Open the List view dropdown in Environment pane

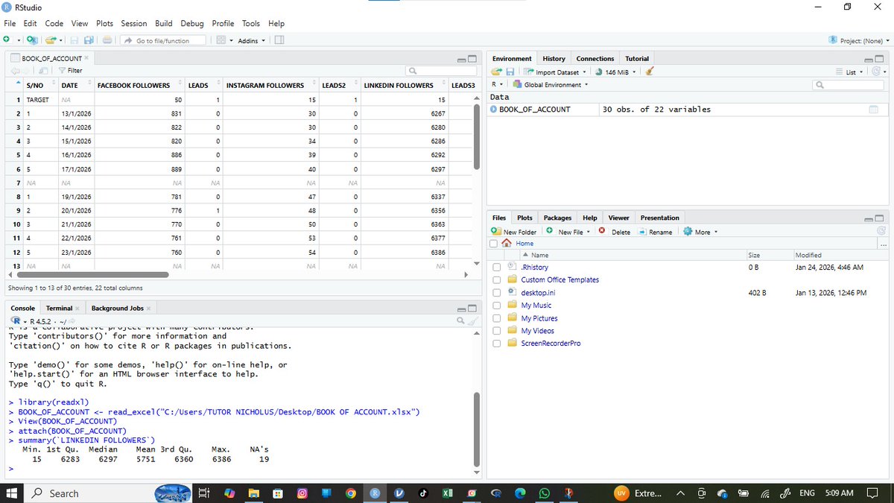pos(849,72)
